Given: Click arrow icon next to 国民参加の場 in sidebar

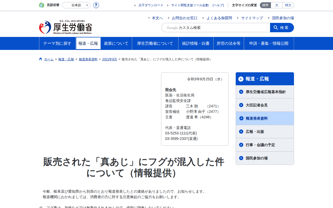Looking at the screenshot, I should coord(241,158).
